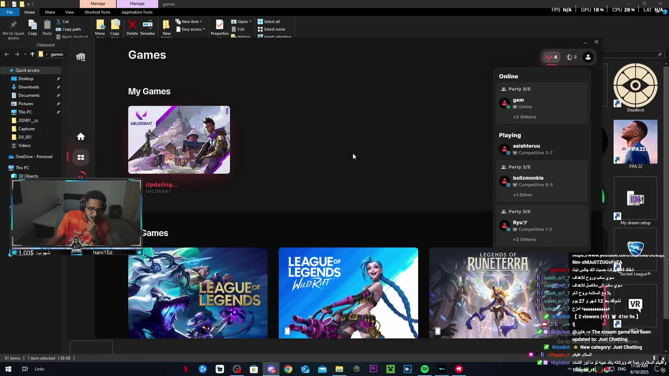Click the Riot fist logo in sidebar
Image resolution: width=669 pixels, height=376 pixels.
click(80, 57)
